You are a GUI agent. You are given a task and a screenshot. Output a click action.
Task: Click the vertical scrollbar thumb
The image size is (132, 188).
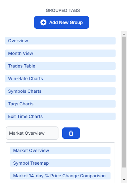click(124, 102)
